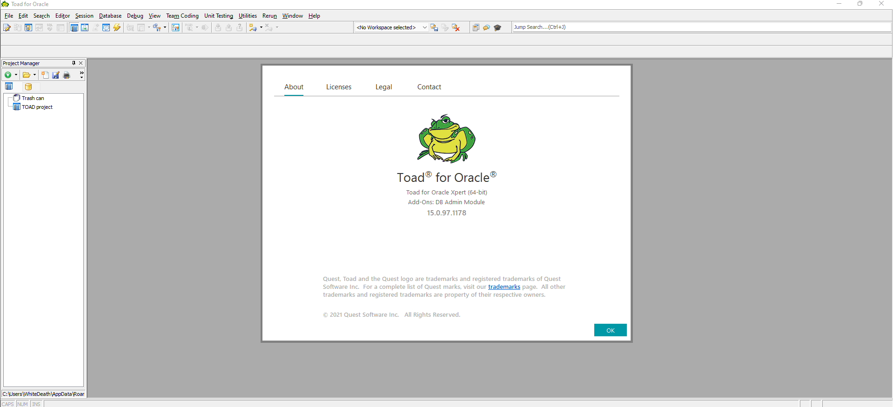Viewport: 893px width, 407px height.
Task: Open the Editor menu
Action: (62, 16)
